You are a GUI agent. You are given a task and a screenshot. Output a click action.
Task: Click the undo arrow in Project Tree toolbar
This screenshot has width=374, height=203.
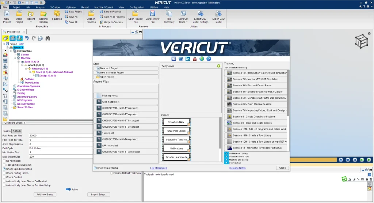point(27,38)
